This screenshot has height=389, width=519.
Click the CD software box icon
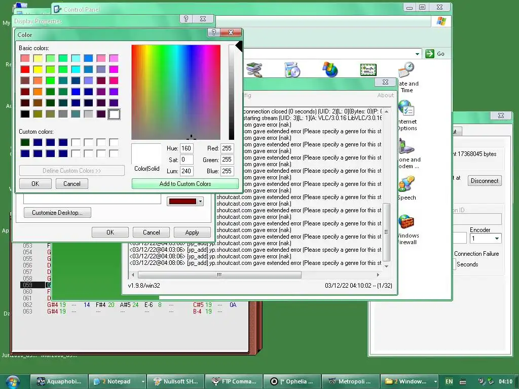click(x=292, y=69)
